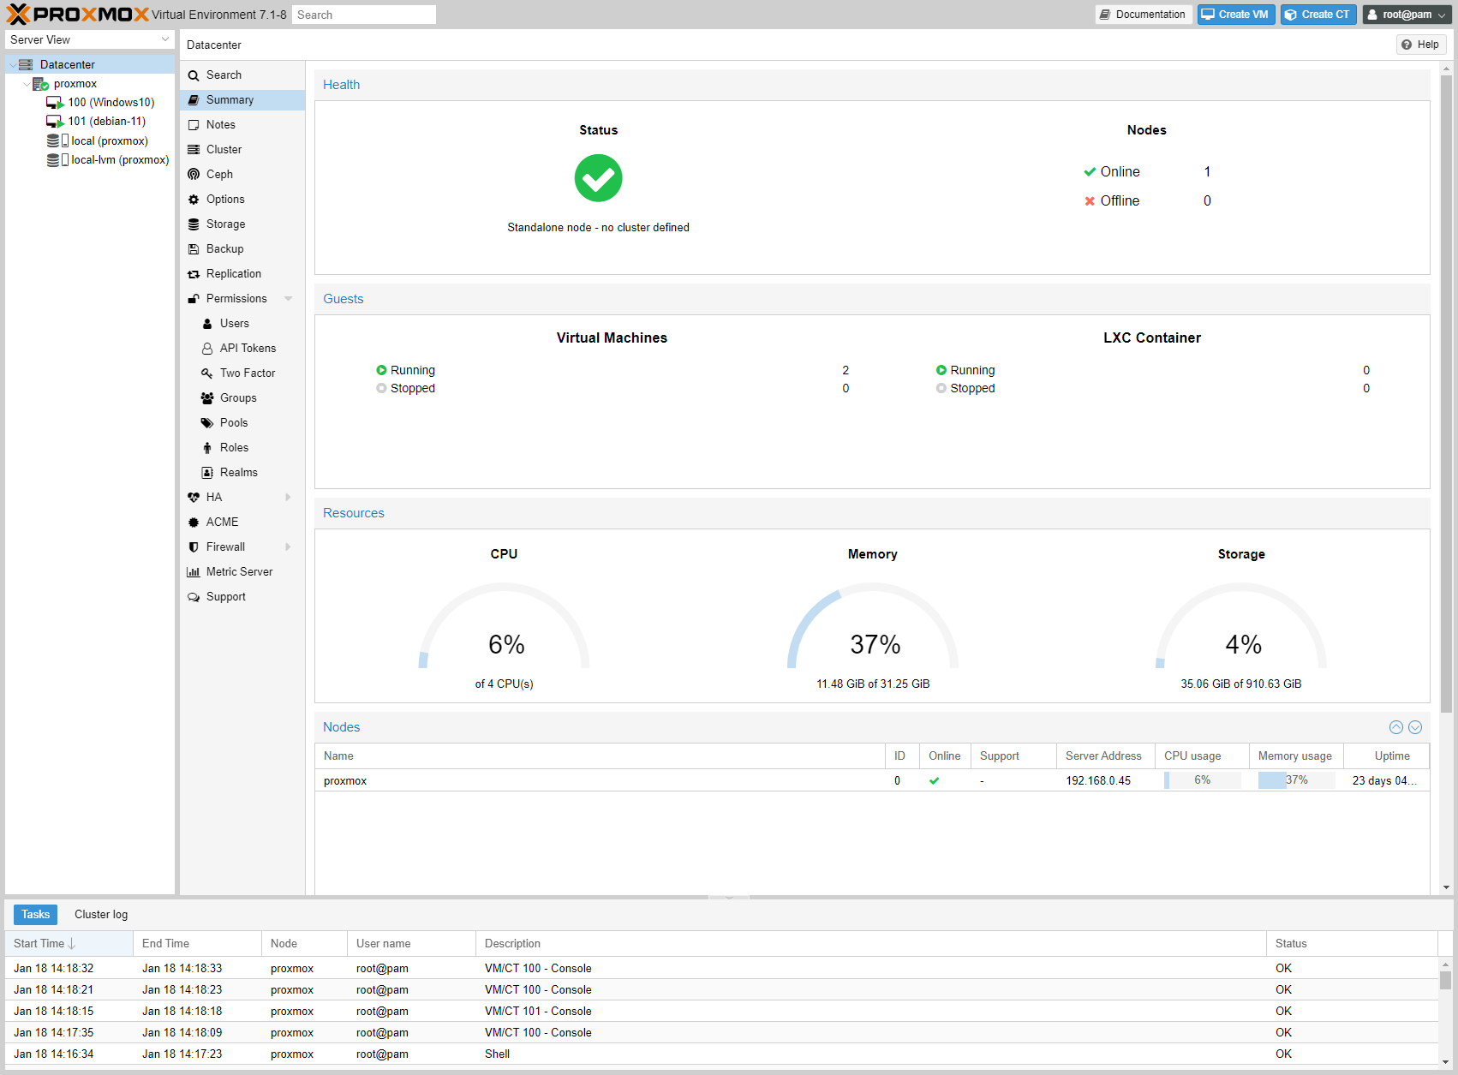
Task: Open the API Tokens menu item
Action: click(x=248, y=348)
